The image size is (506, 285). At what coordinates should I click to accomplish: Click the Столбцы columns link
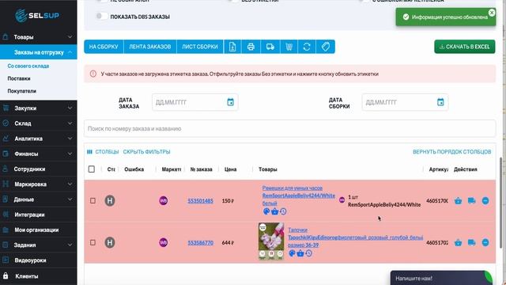pyautogui.click(x=103, y=152)
